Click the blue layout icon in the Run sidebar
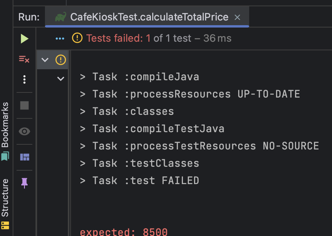The image size is (332, 236). tap(24, 157)
